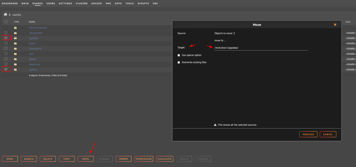Click the cache breadcrumb entry
Image resolution: width=356 pixels, height=167 pixels.
pos(17,15)
